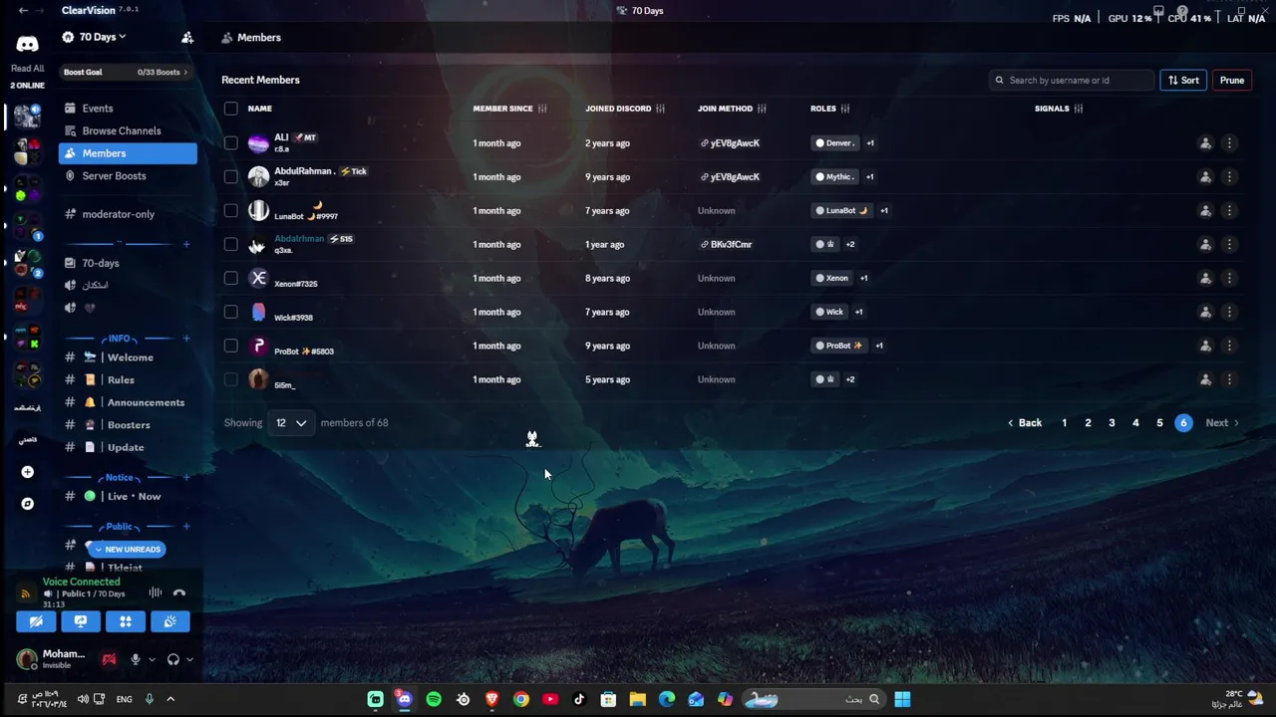Open three-dot menu for LunaBot row
The width and height of the screenshot is (1276, 717).
tap(1229, 211)
